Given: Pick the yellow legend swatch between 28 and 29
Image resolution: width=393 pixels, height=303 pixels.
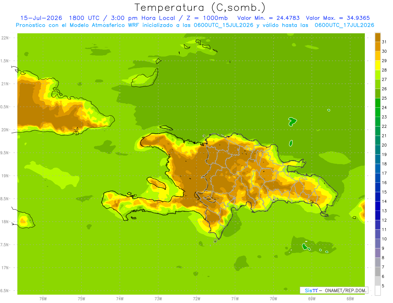Looking at the screenshot, I should (378, 65).
